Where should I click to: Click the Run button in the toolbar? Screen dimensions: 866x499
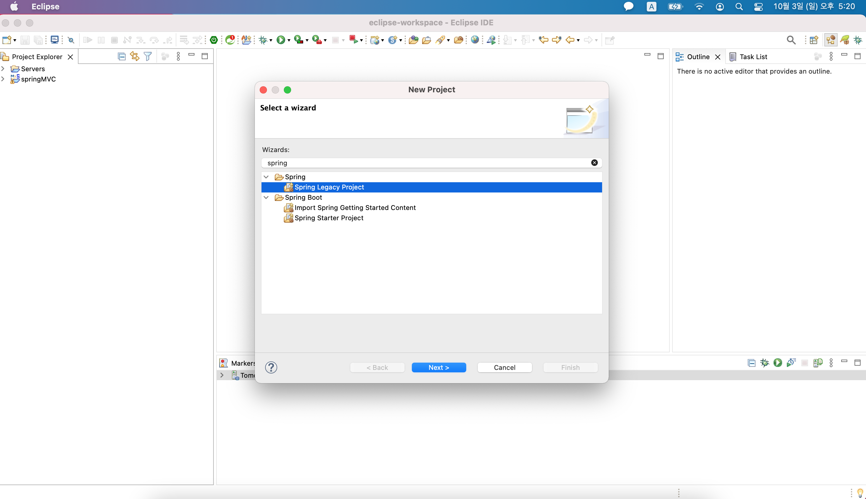point(281,40)
